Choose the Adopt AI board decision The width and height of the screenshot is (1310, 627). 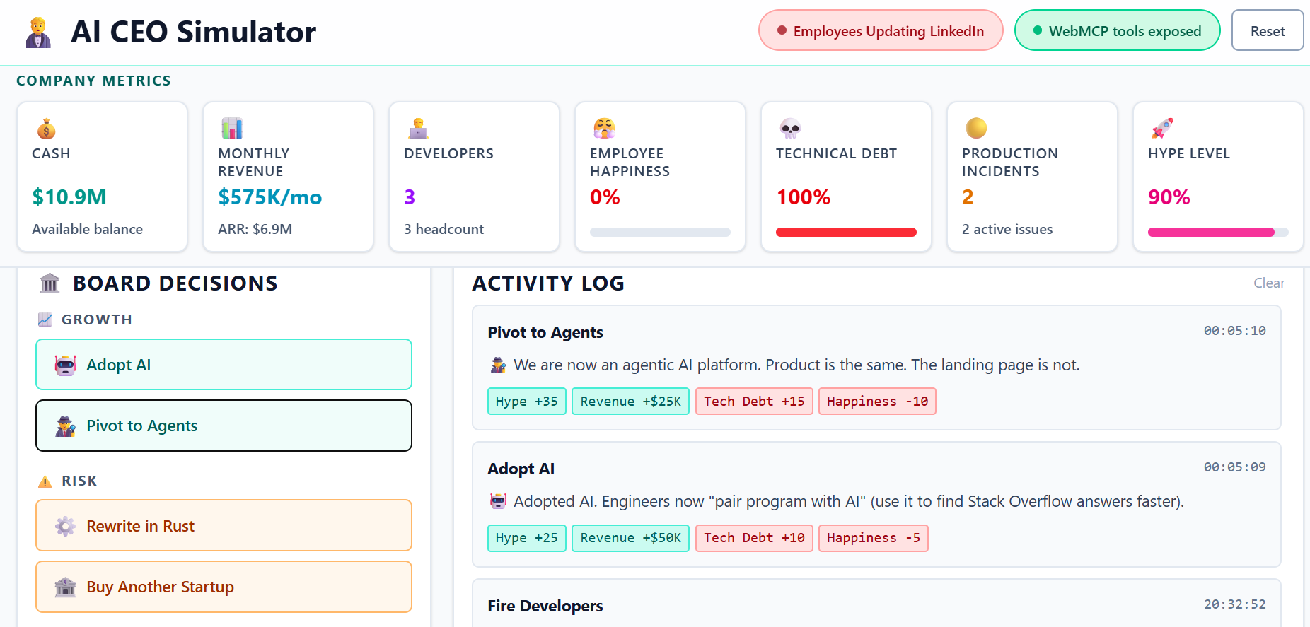click(224, 365)
